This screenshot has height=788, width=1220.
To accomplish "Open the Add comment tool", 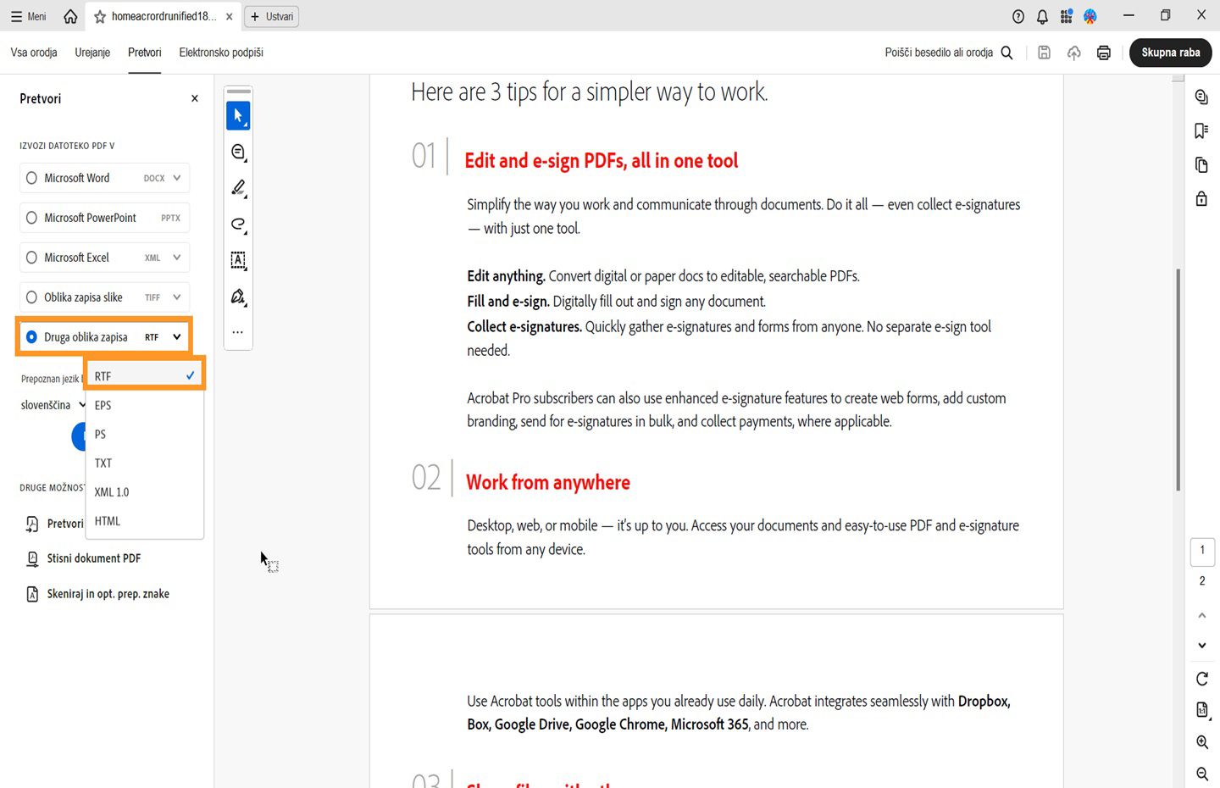I will [x=238, y=152].
